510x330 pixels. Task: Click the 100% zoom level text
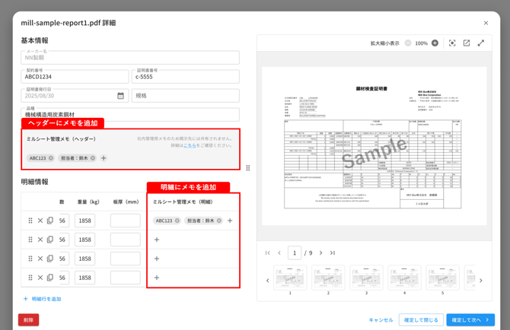pyautogui.click(x=421, y=43)
